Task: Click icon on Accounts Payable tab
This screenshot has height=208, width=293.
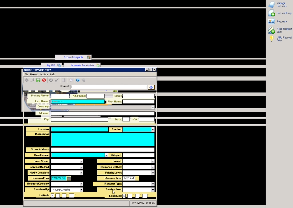Action: (x=89, y=57)
